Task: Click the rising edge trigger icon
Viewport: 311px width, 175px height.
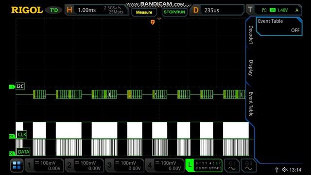Action: coord(264,10)
